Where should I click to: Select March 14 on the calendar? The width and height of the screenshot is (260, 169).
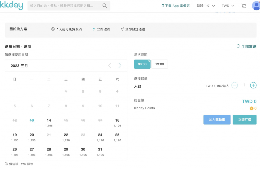49,123
